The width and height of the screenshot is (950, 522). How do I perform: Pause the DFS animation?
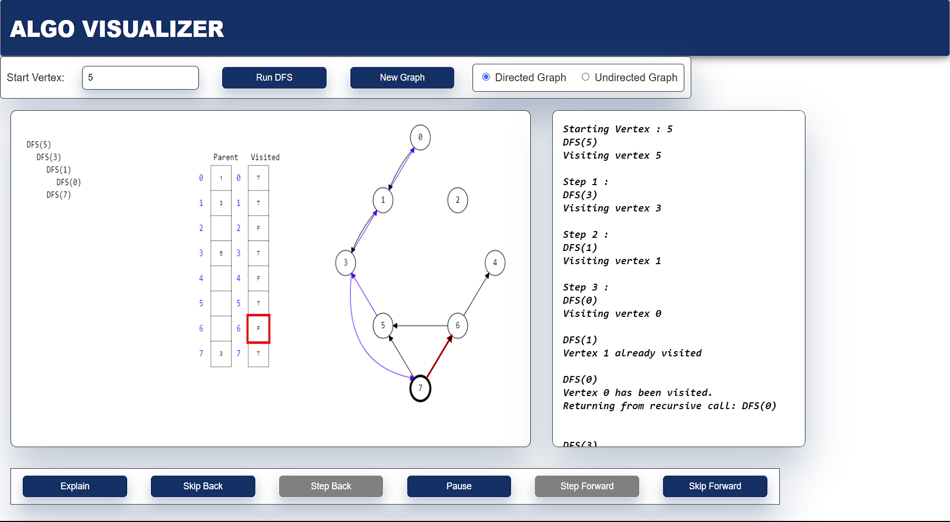coord(459,486)
